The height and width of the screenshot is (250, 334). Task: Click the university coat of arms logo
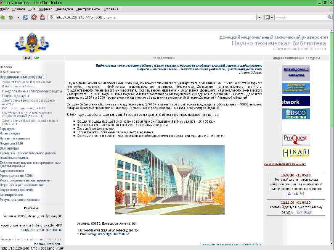[32, 43]
